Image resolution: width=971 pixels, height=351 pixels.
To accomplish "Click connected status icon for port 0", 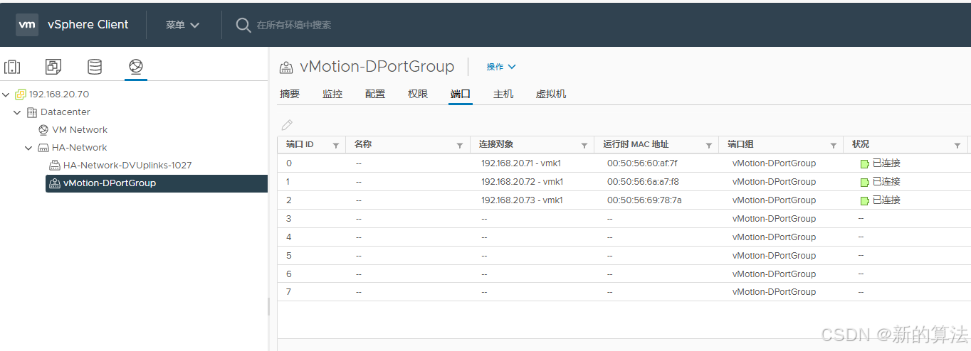I will coord(864,163).
